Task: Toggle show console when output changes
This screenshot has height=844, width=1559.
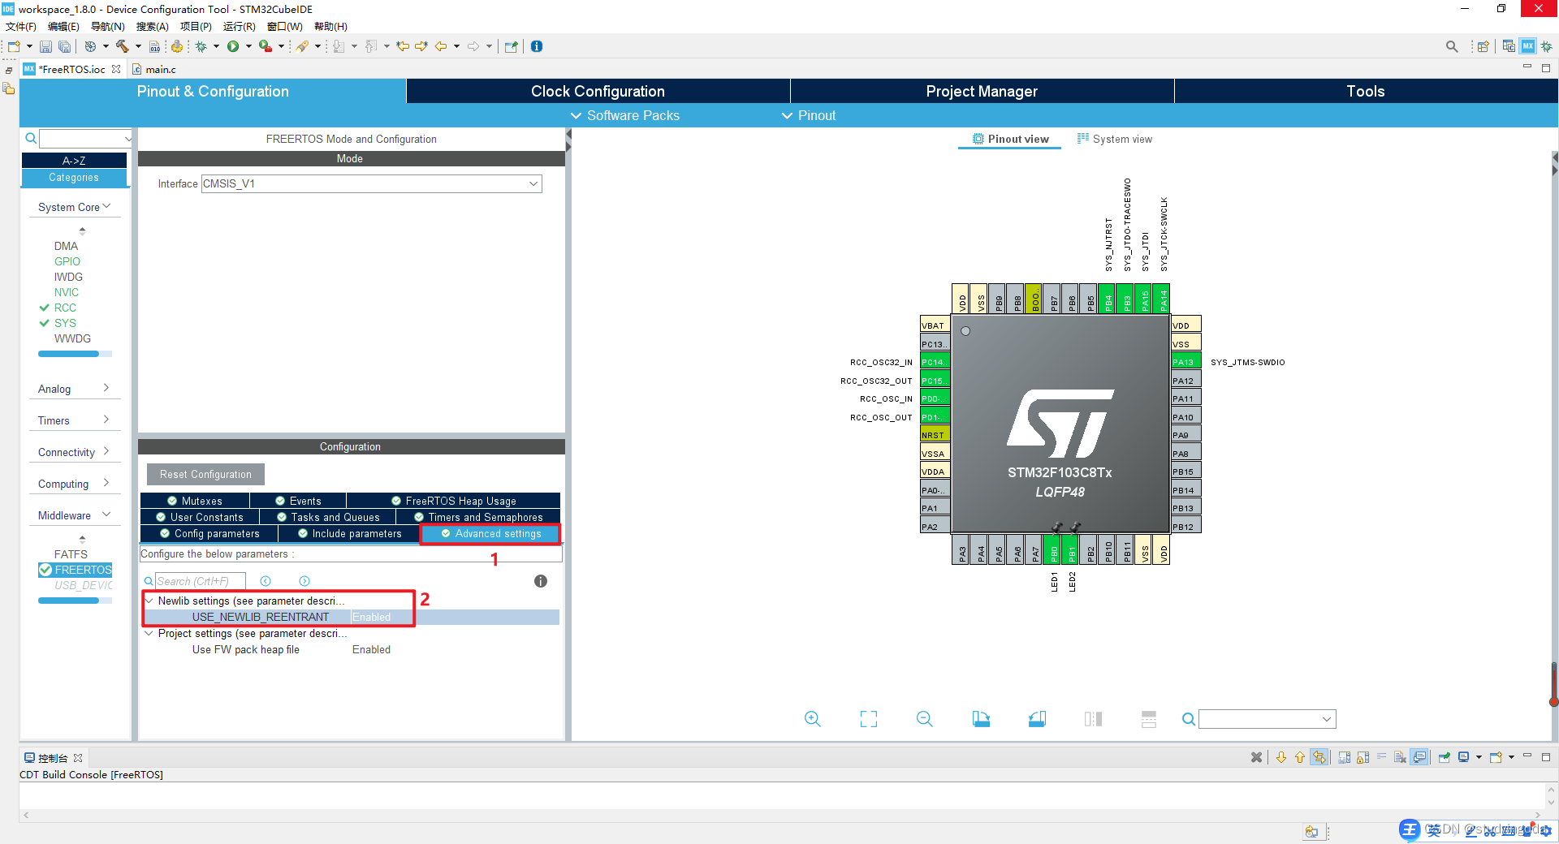Action: click(1419, 757)
